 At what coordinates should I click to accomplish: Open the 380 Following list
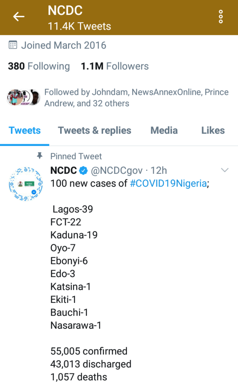pos(39,66)
